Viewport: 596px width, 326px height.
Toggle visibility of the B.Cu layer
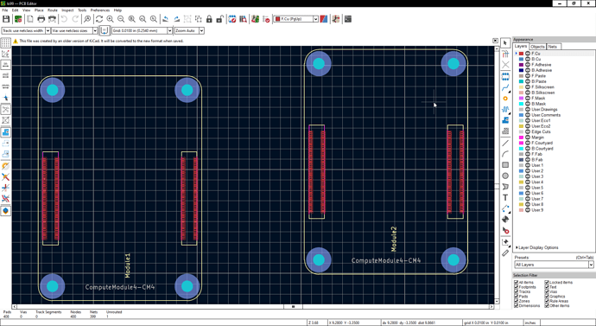pos(528,60)
